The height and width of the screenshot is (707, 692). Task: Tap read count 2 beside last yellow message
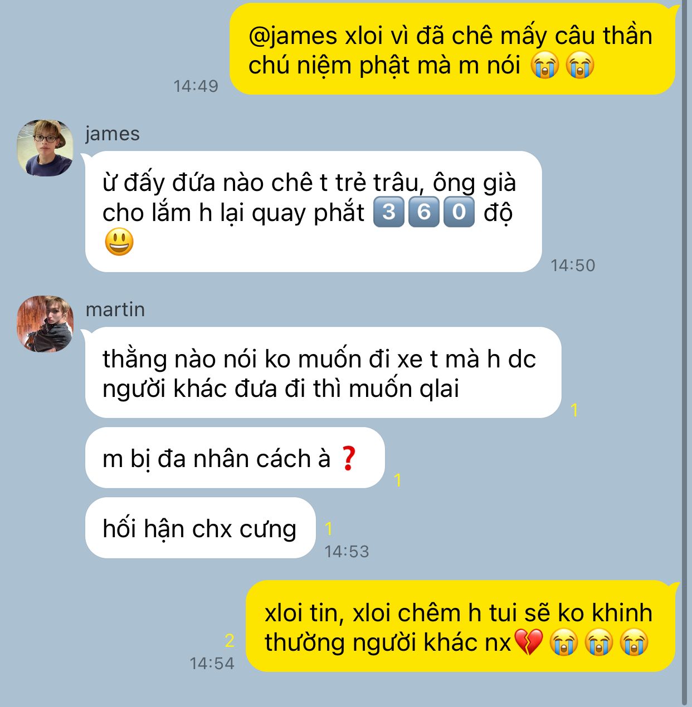coord(229,641)
